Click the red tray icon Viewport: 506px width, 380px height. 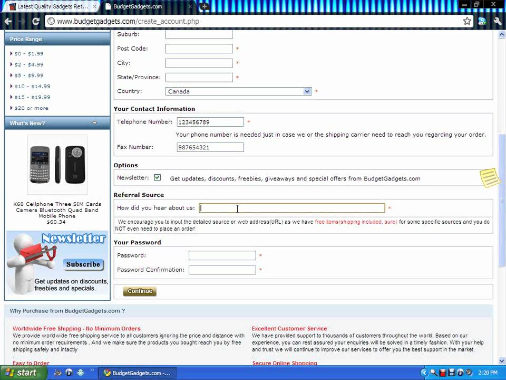click(x=443, y=373)
